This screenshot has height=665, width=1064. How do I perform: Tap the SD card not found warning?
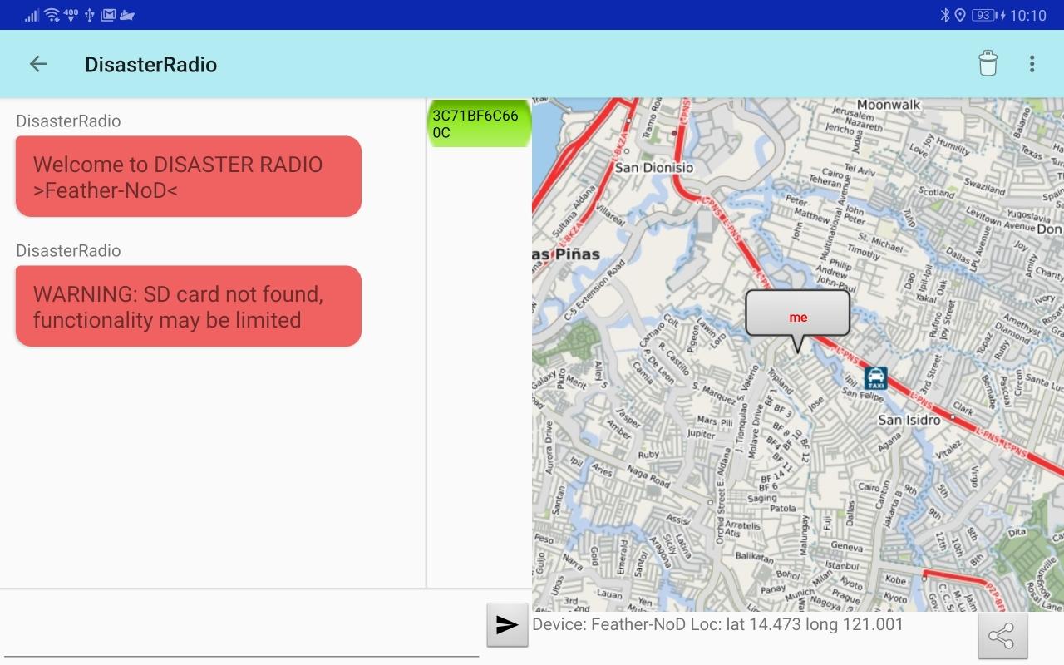(x=188, y=307)
